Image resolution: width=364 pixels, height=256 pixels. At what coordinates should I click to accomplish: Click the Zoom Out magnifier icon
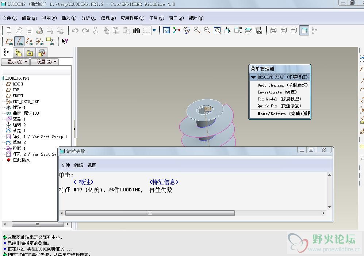tap(207, 30)
